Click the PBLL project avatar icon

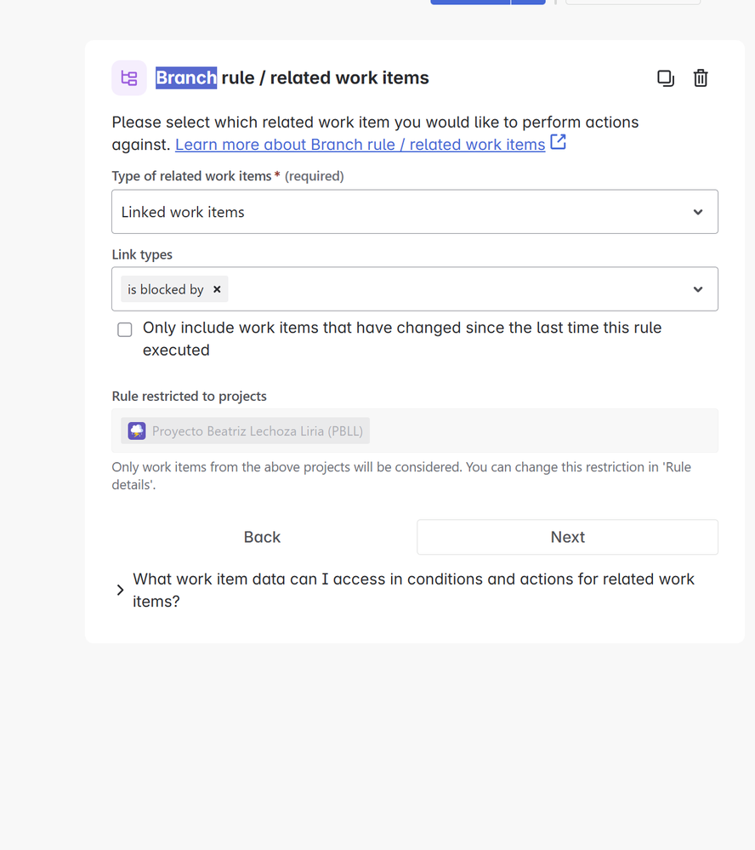tap(137, 431)
